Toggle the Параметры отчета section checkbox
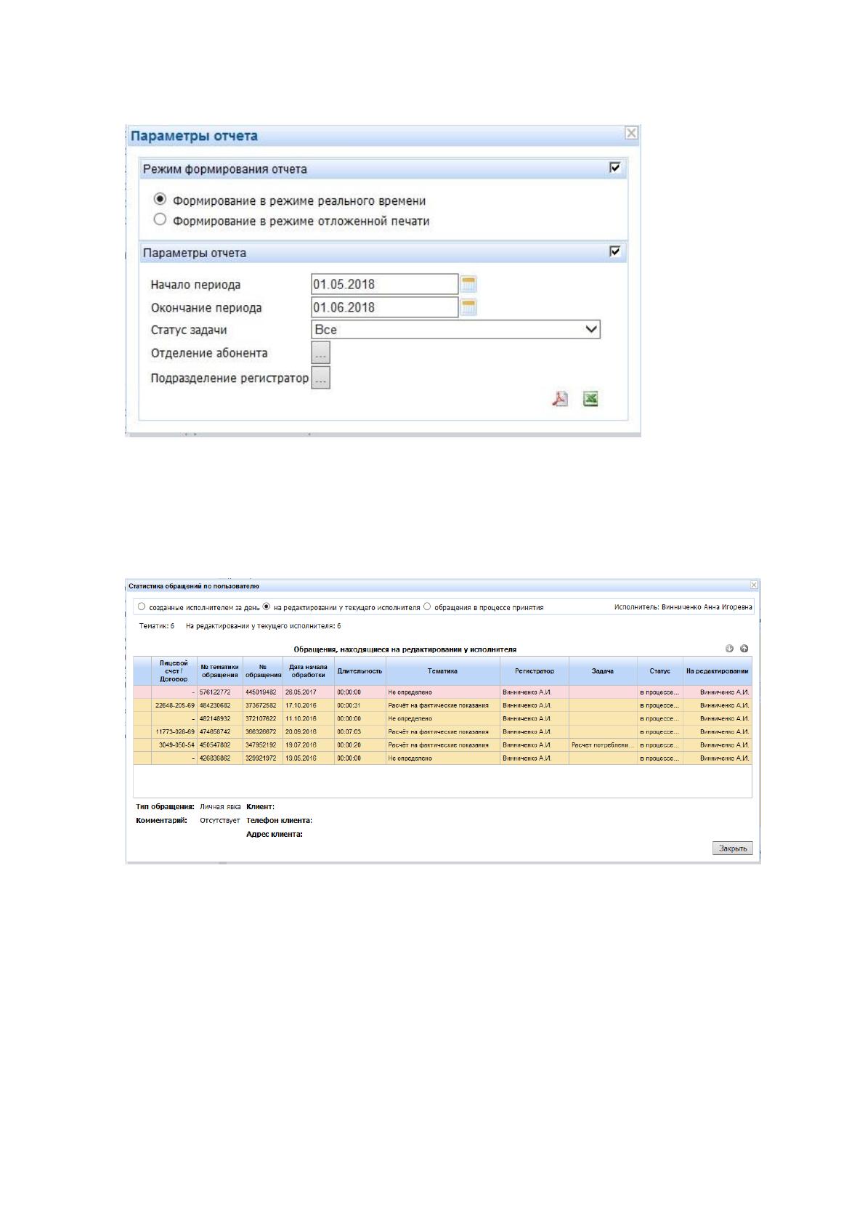865x1224 pixels. pyautogui.click(x=615, y=251)
